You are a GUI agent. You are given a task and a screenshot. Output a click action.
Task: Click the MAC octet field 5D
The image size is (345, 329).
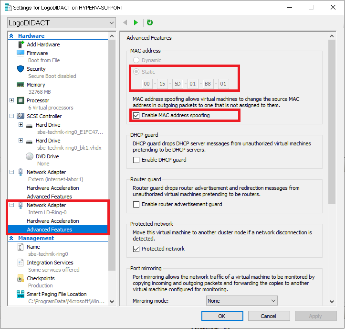click(178, 84)
